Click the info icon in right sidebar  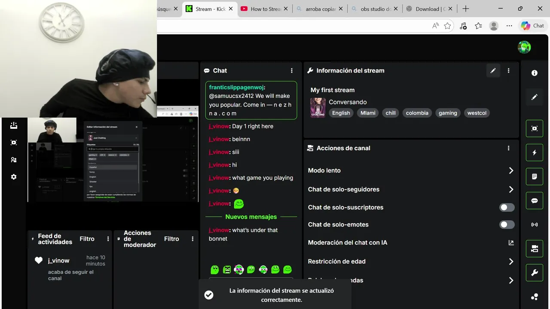[x=535, y=73]
